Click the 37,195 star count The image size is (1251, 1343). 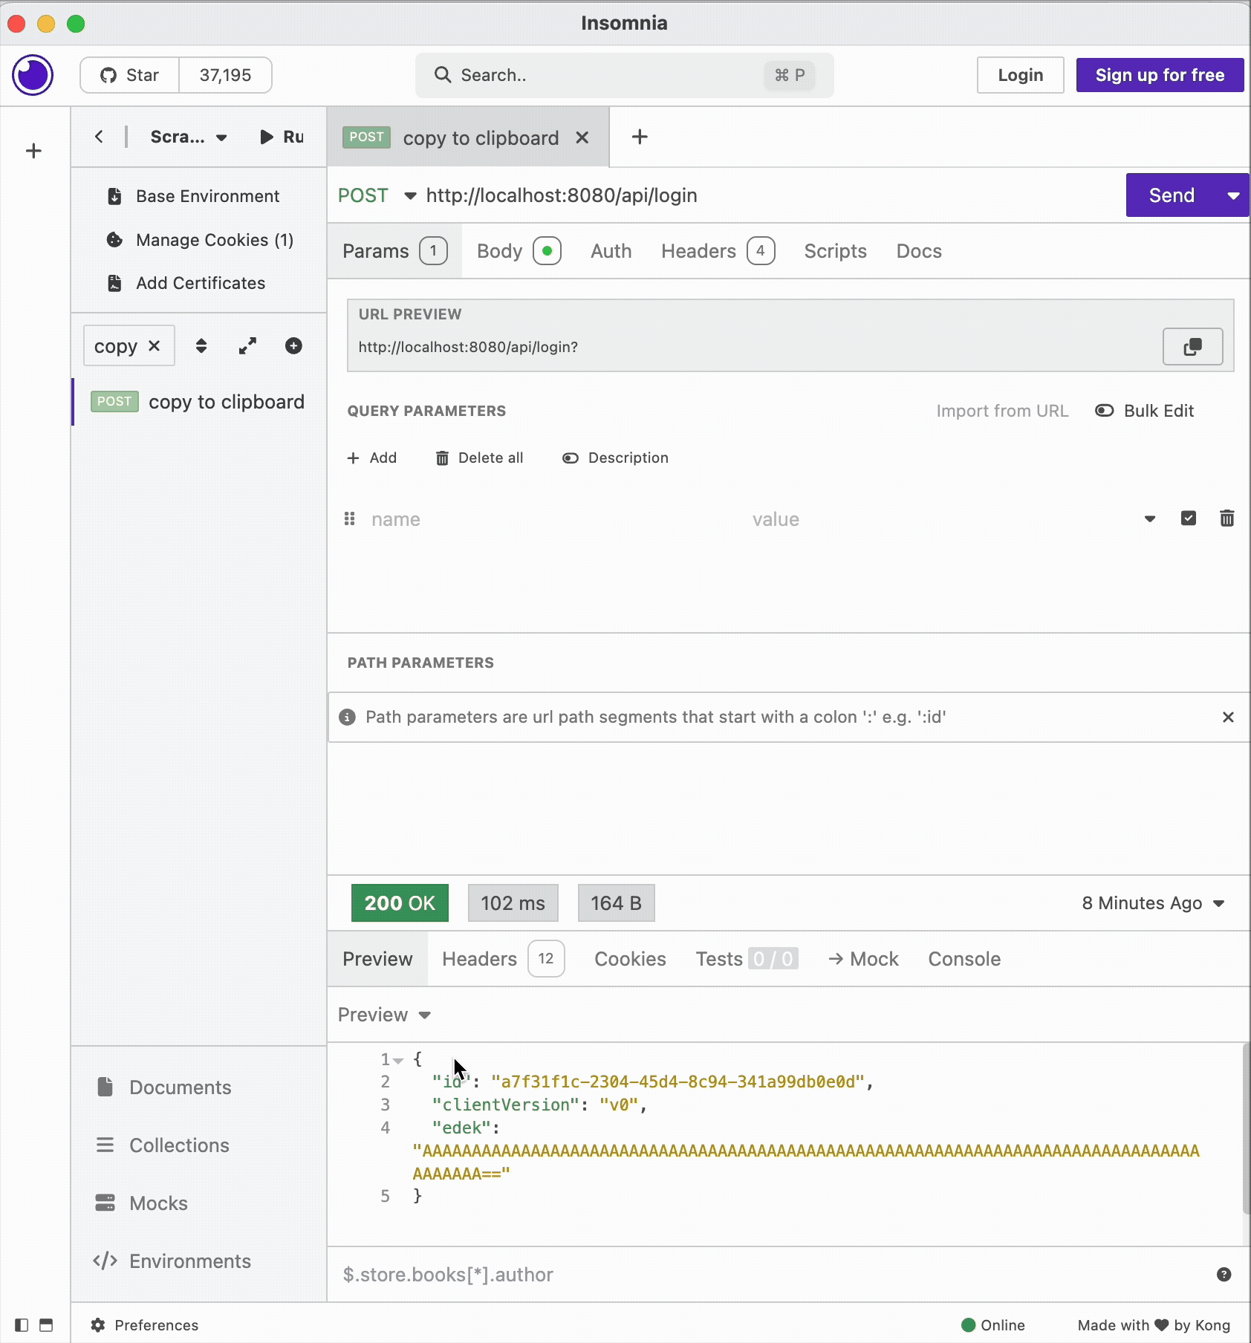coord(225,75)
